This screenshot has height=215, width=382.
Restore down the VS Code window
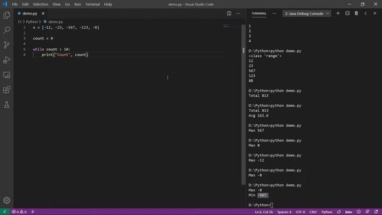pos(362,4)
